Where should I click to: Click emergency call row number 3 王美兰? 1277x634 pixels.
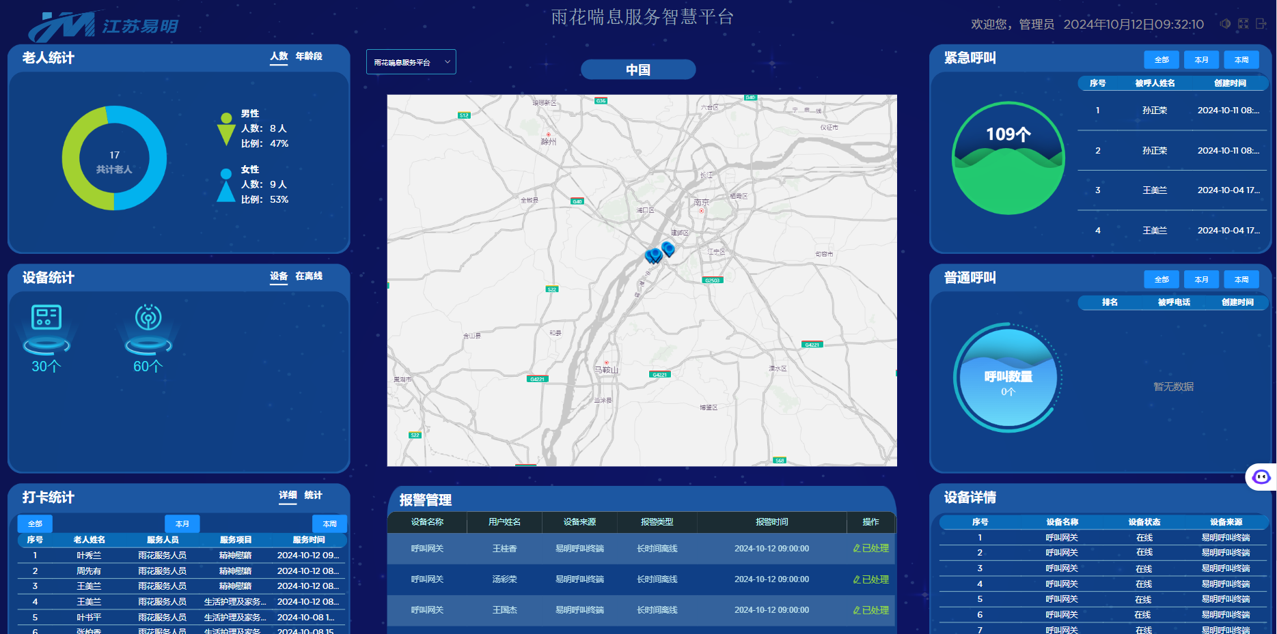1172,190
